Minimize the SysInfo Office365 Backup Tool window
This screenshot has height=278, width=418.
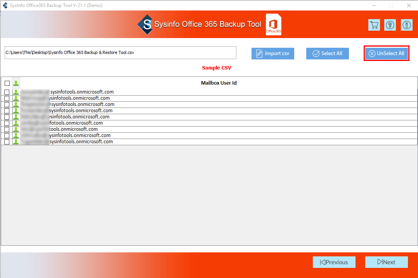coord(374,5)
